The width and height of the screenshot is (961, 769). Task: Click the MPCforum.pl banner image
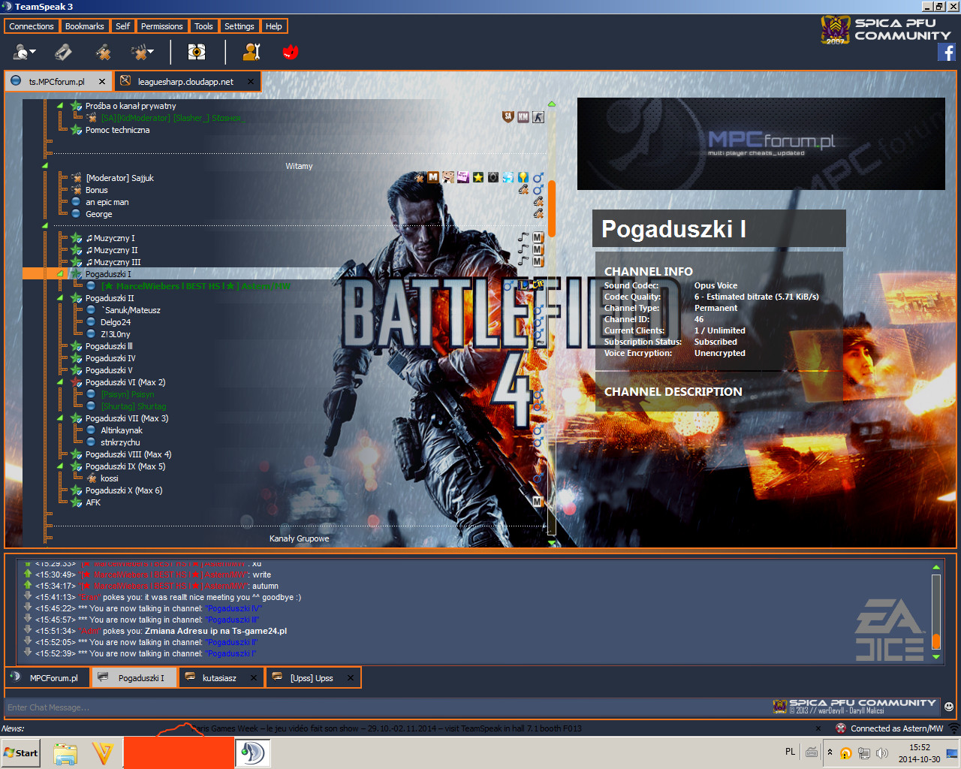761,143
